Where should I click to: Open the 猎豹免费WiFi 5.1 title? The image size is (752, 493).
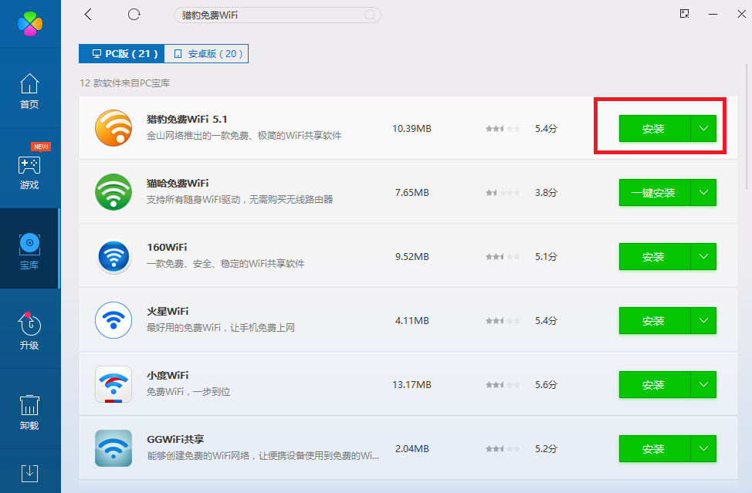187,120
